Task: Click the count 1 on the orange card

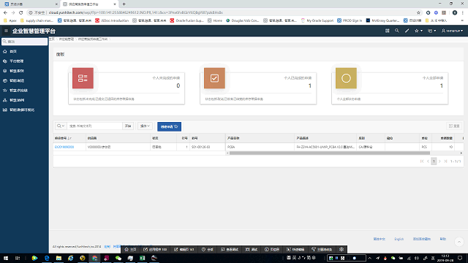Action: tap(310, 86)
